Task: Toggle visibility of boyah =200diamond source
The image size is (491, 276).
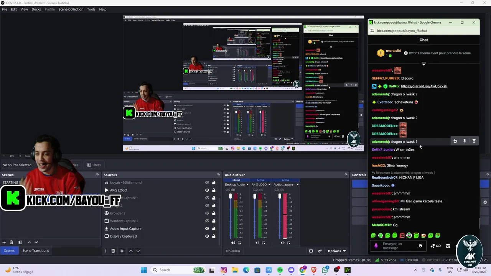Action: pos(207,182)
